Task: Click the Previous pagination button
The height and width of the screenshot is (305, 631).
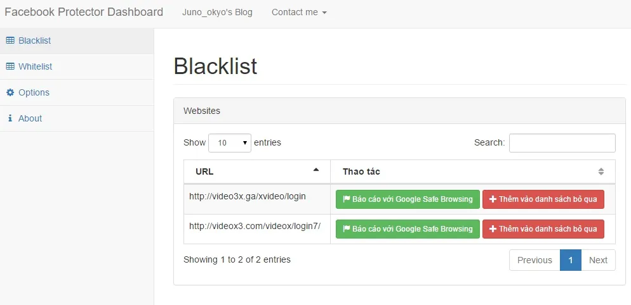Action: point(535,260)
